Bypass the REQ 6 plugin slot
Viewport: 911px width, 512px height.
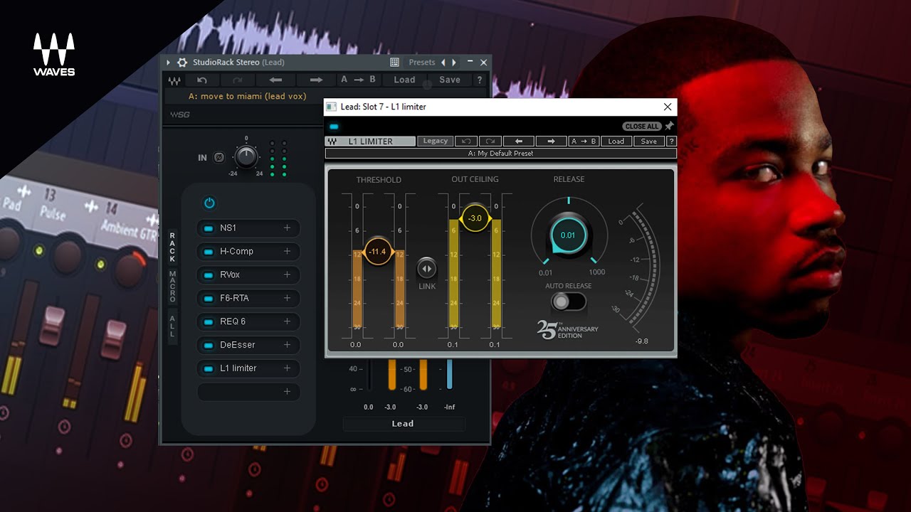coord(209,321)
